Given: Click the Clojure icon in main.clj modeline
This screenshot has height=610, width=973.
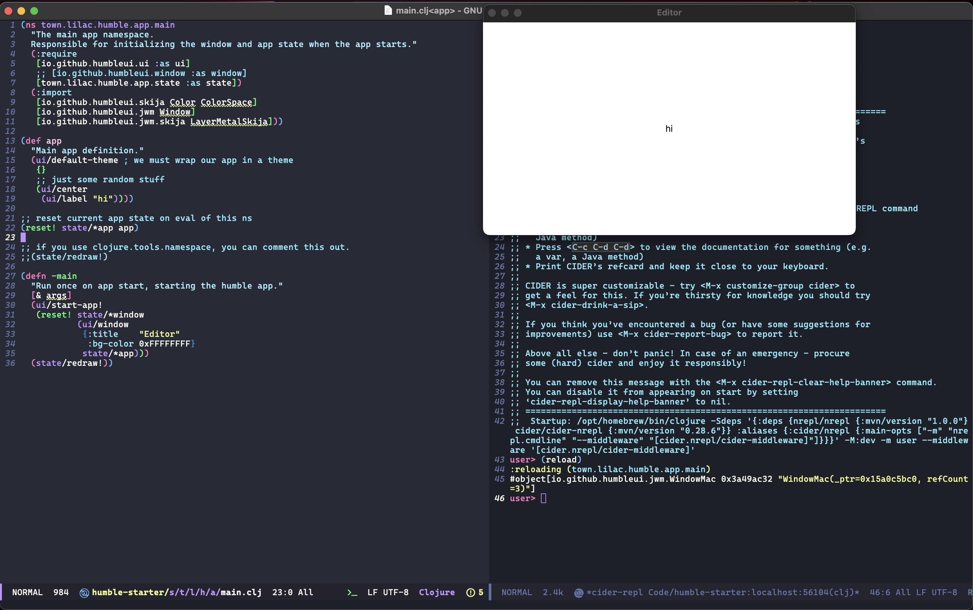Looking at the screenshot, I should tap(84, 593).
